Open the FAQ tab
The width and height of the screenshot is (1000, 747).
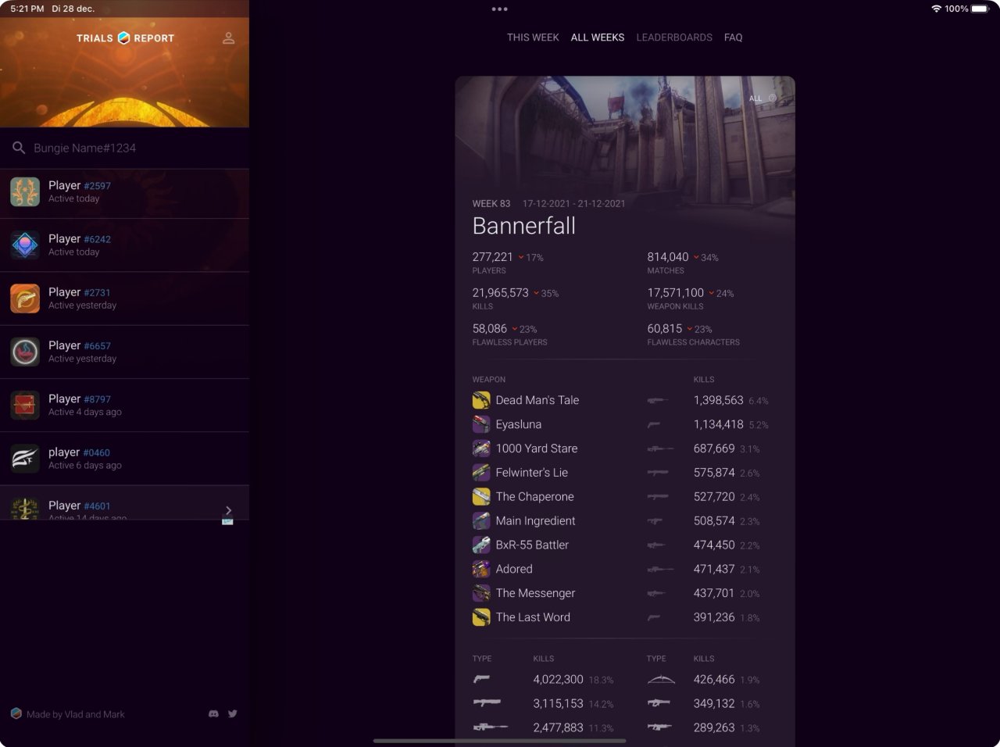coord(733,38)
